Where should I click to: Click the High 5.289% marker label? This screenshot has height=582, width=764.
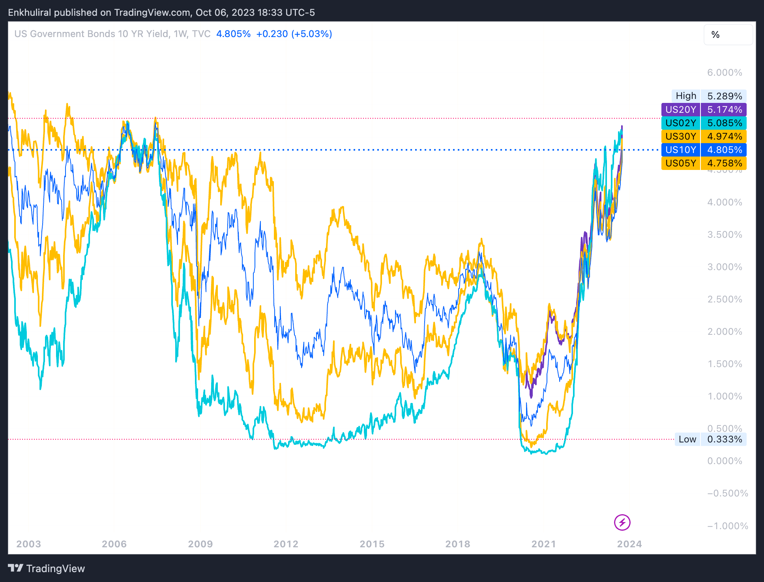709,96
